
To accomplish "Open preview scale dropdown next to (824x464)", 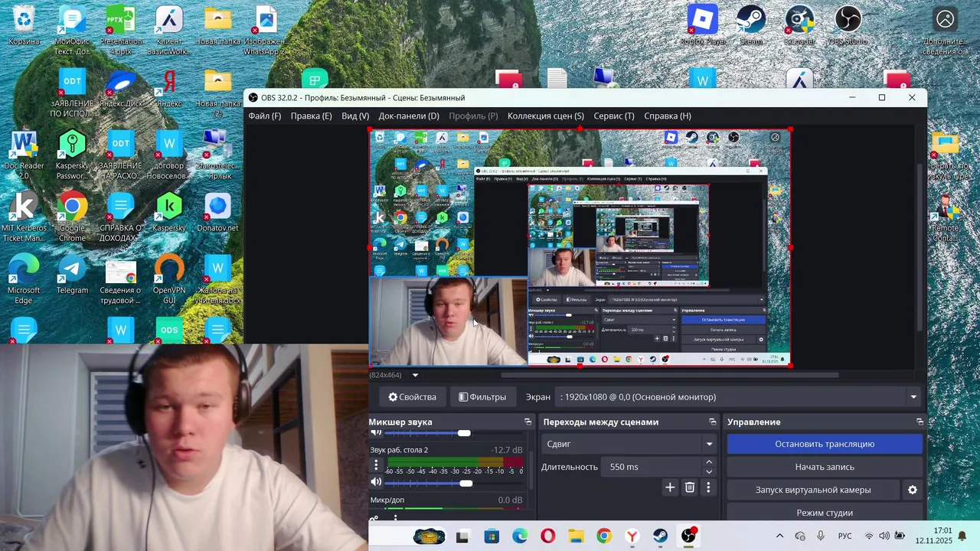I will tap(415, 375).
